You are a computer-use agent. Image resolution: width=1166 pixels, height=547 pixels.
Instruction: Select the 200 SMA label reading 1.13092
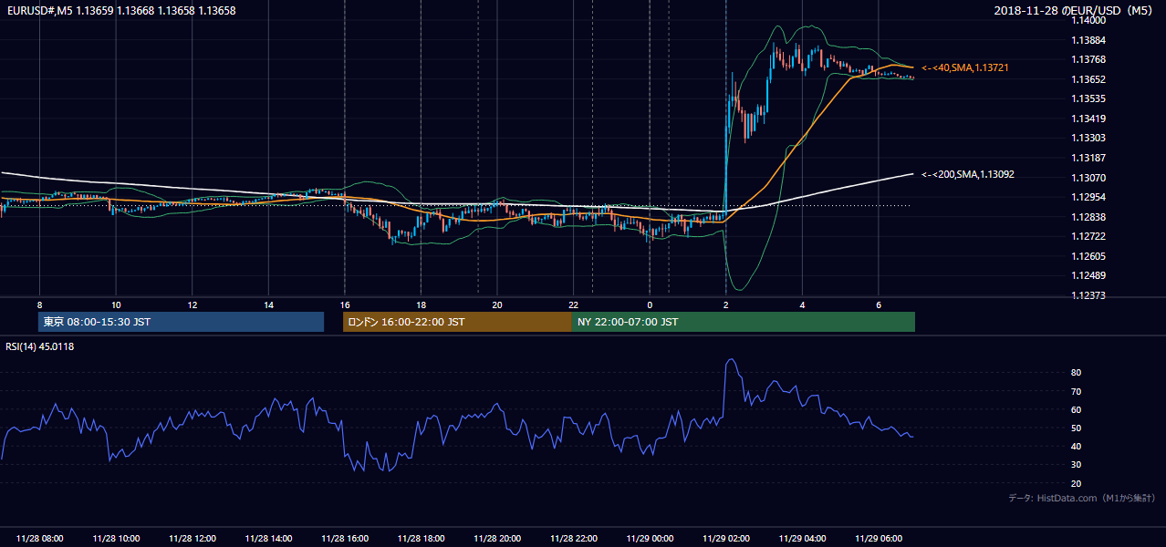(x=968, y=174)
